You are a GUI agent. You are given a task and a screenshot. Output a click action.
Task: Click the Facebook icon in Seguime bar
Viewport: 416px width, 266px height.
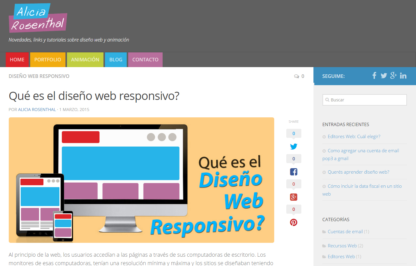(x=374, y=76)
